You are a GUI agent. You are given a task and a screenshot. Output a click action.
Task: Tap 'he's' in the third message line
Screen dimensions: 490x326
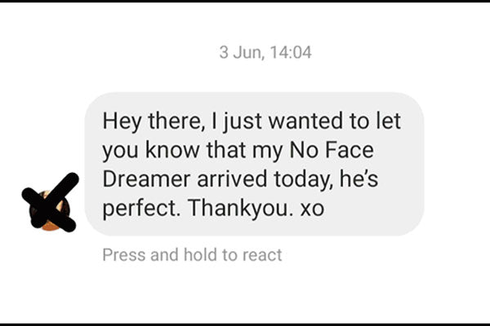tap(359, 178)
